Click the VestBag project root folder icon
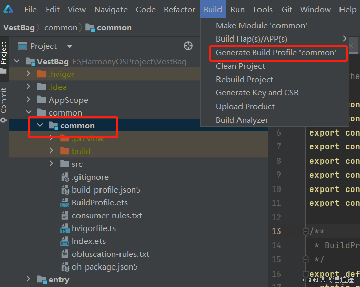Screen dimensions: 360x287 tap(31, 61)
